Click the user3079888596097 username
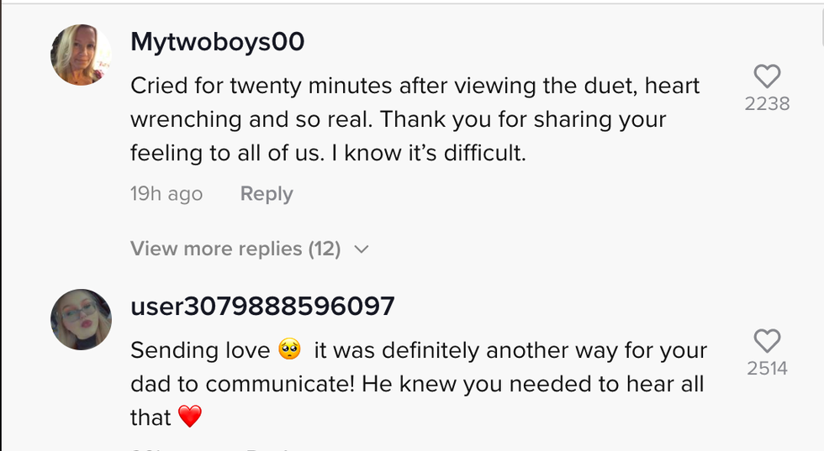The height and width of the screenshot is (451, 824). tap(262, 307)
